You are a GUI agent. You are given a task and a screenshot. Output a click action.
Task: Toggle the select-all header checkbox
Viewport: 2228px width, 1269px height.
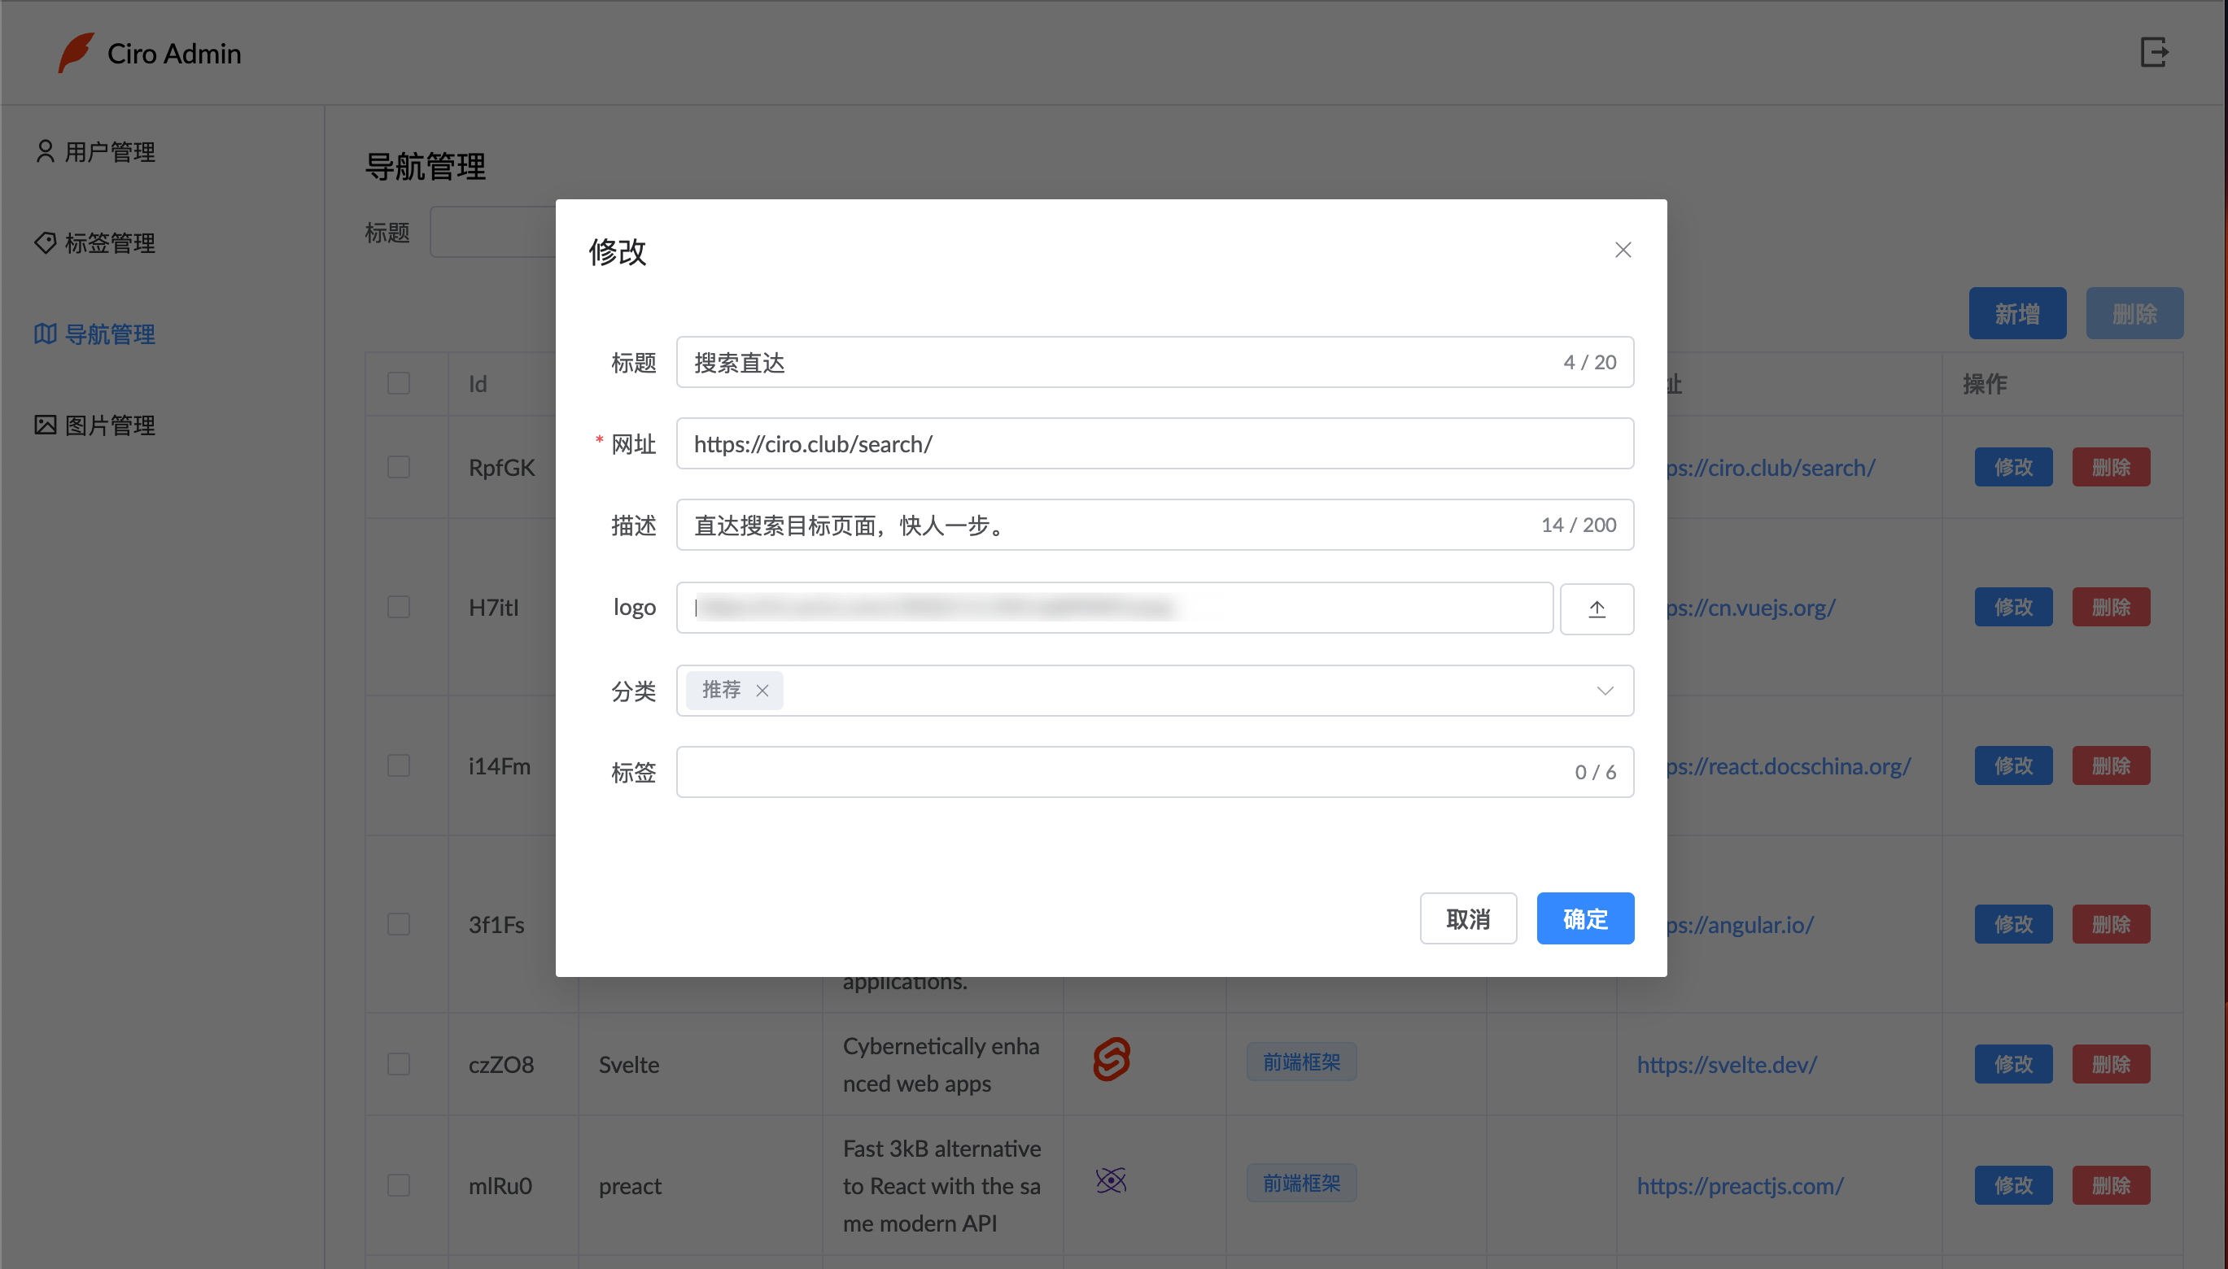click(x=399, y=383)
